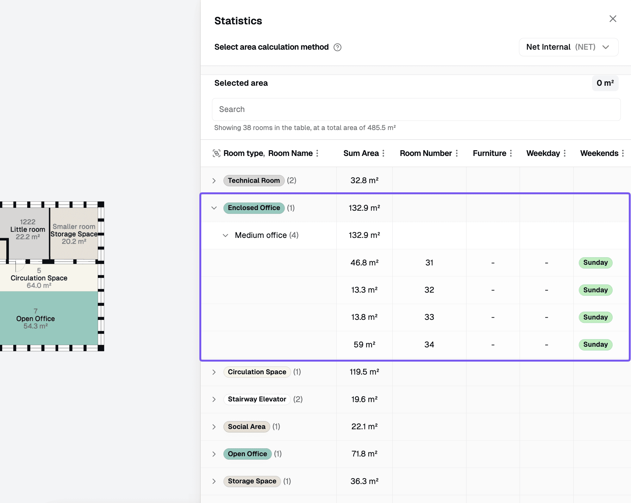
Task: Click the Storage Space type tag
Action: [x=252, y=481]
